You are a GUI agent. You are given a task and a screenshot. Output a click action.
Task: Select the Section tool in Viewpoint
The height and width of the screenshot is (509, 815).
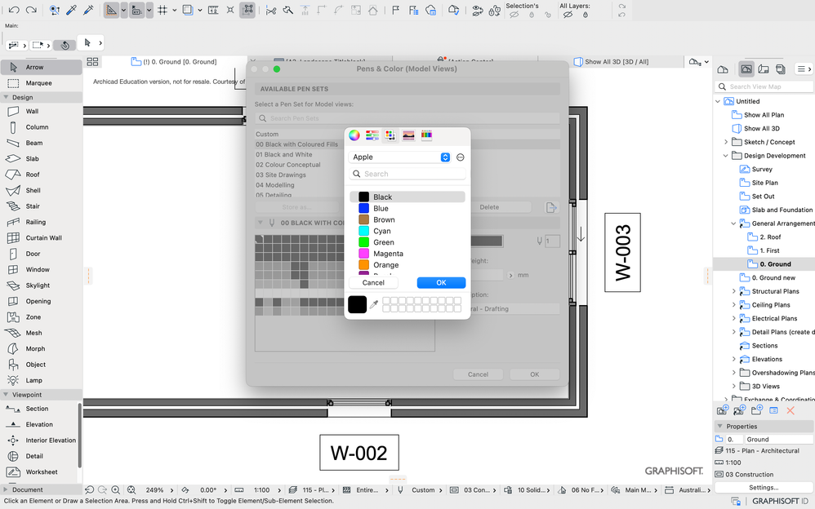pyautogui.click(x=38, y=408)
